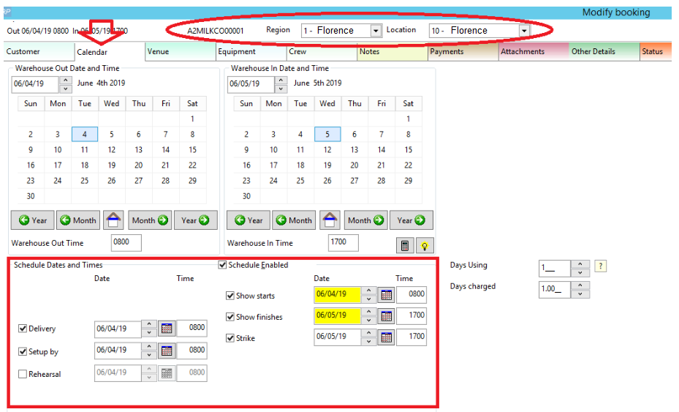679x412 pixels.
Task: Click the Warehouse In Time field
Action: [343, 242]
